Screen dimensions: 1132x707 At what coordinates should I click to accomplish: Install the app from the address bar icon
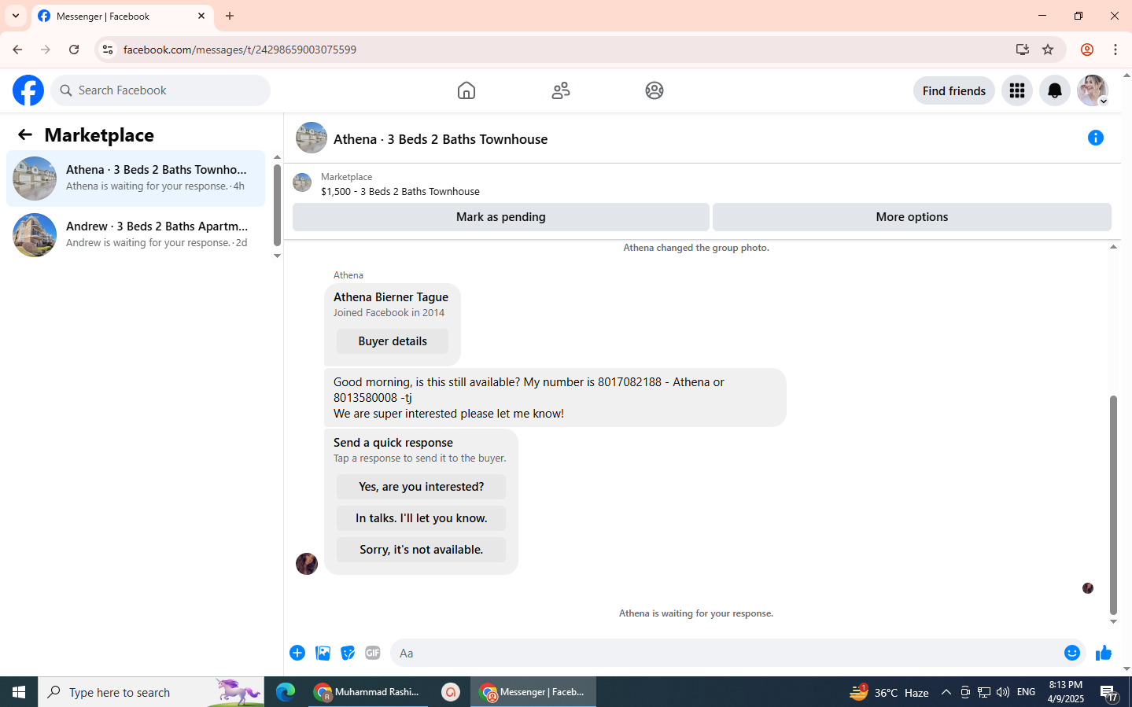[x=1023, y=50]
